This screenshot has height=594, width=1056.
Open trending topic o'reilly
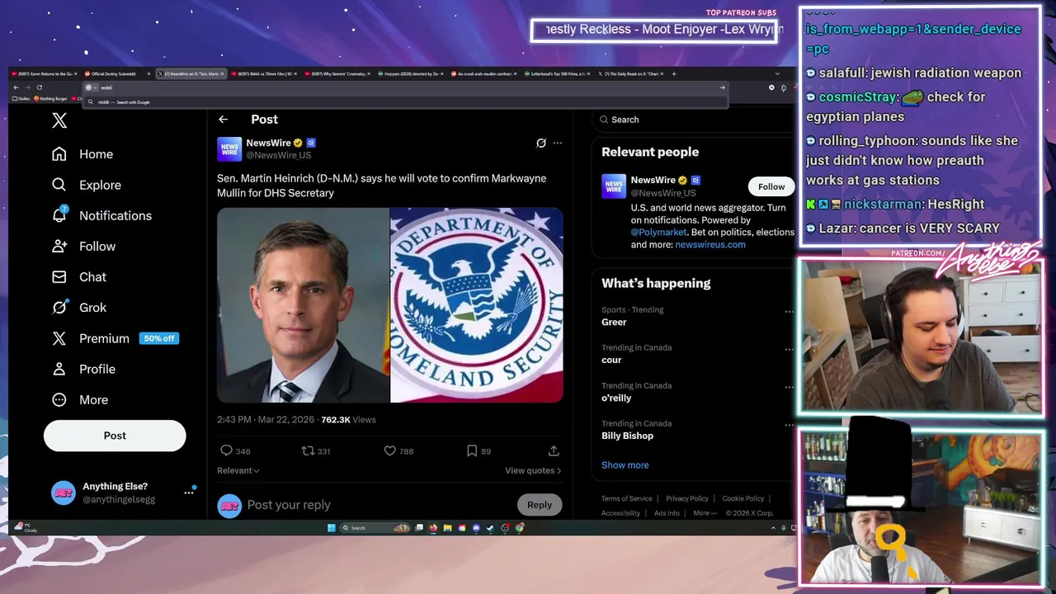[x=616, y=398]
